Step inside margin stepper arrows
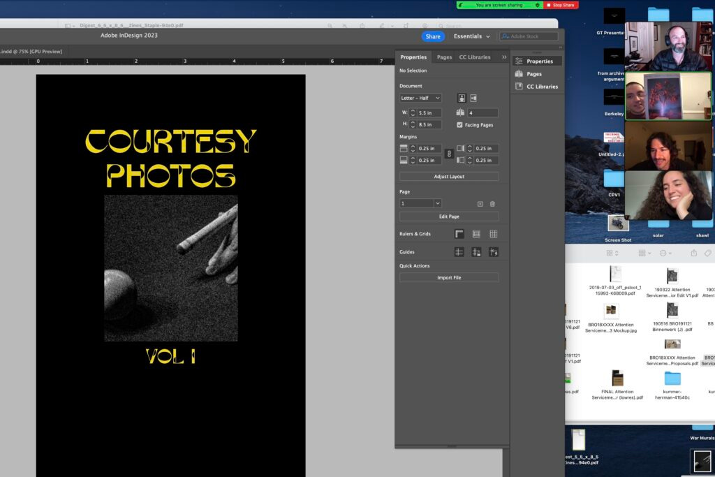This screenshot has height=477, width=715. pos(470,148)
